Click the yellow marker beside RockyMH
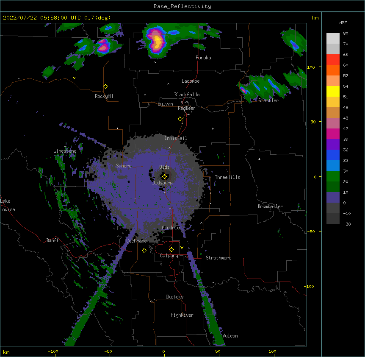Viewport: 365px width, 357px height. coord(106,86)
